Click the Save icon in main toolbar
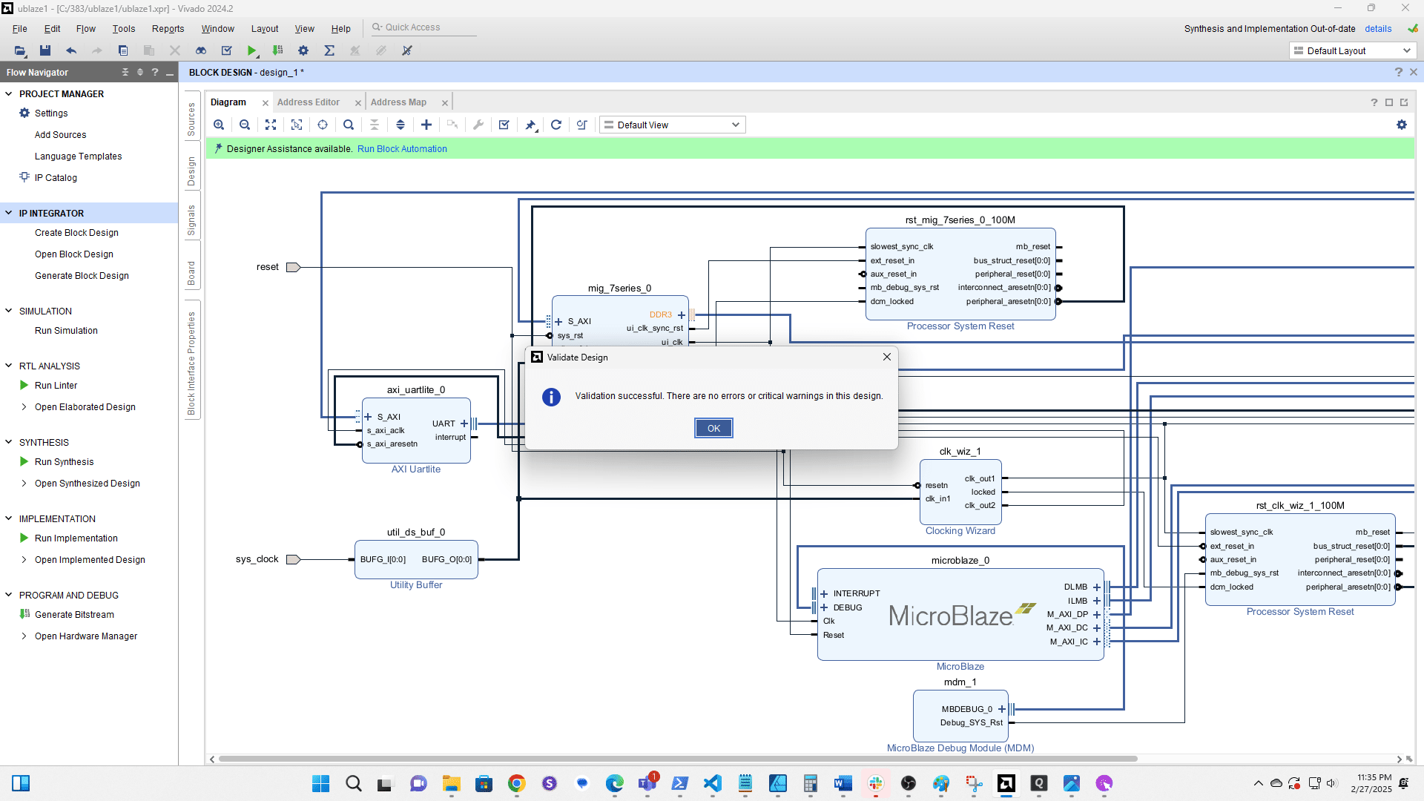The width and height of the screenshot is (1424, 801). click(45, 50)
